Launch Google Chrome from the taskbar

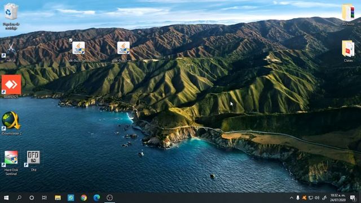pos(84,198)
